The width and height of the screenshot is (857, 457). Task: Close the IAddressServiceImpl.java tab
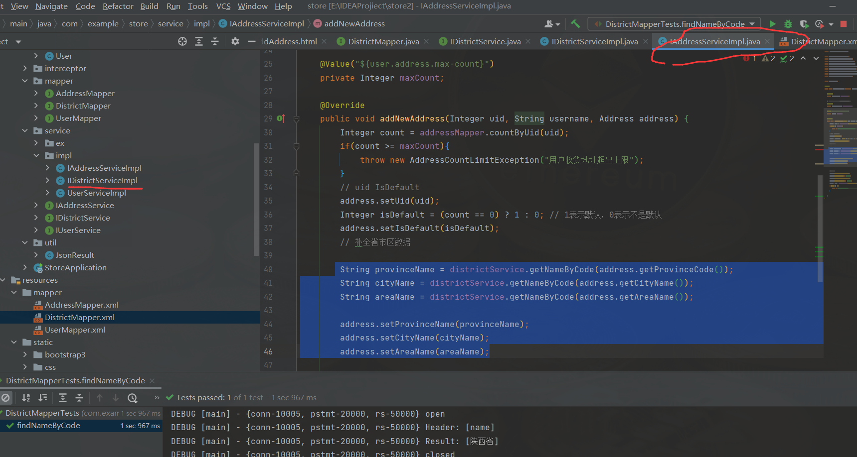click(x=767, y=41)
